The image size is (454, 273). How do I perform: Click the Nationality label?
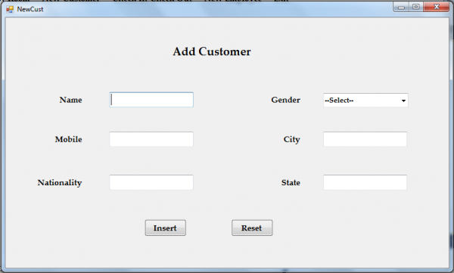[x=60, y=183]
